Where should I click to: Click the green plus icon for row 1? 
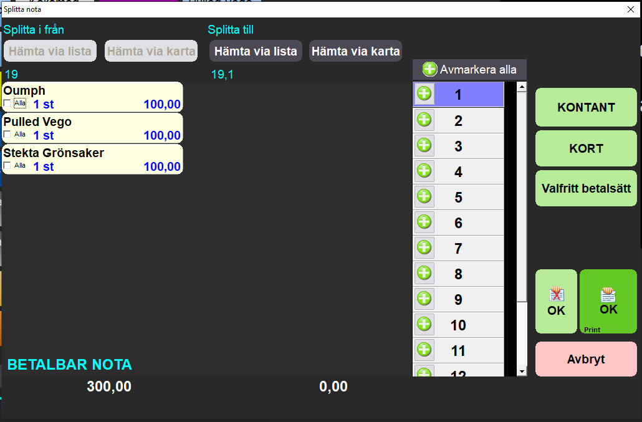click(424, 94)
